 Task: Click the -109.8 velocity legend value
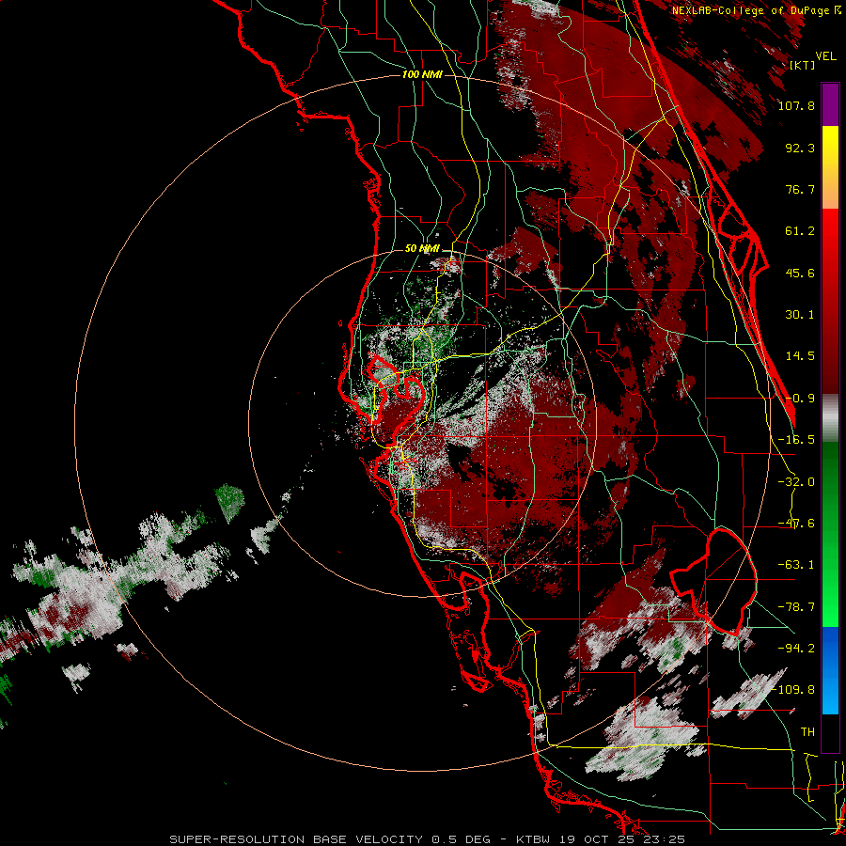pyautogui.click(x=793, y=690)
